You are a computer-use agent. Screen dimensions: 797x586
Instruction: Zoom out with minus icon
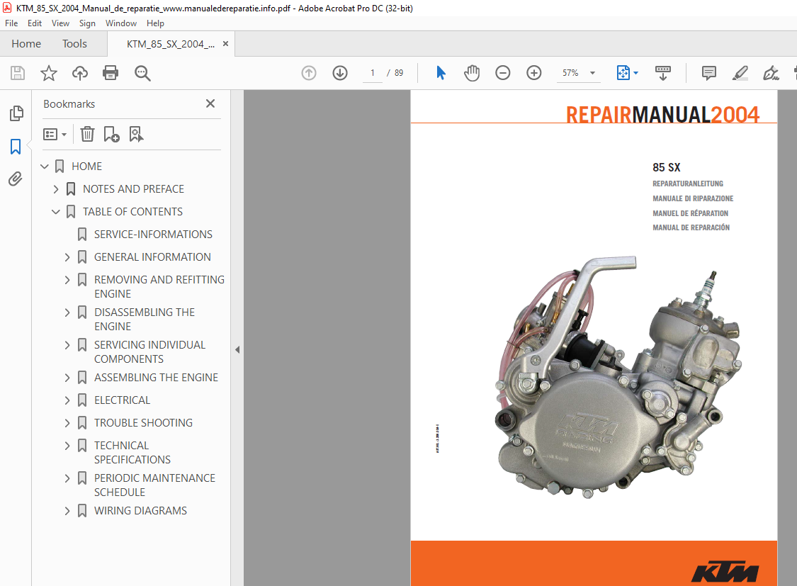click(503, 73)
